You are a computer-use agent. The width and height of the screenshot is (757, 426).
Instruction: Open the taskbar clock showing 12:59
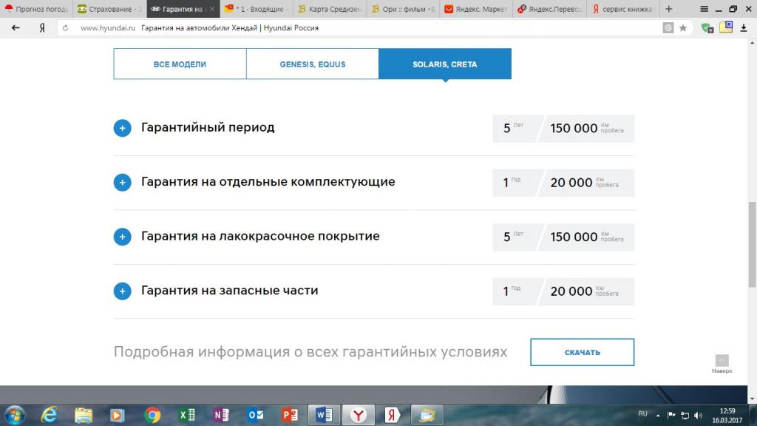tap(727, 416)
